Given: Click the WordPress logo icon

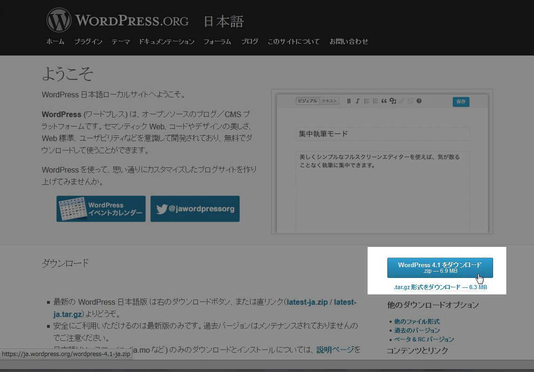Looking at the screenshot, I should 59,20.
